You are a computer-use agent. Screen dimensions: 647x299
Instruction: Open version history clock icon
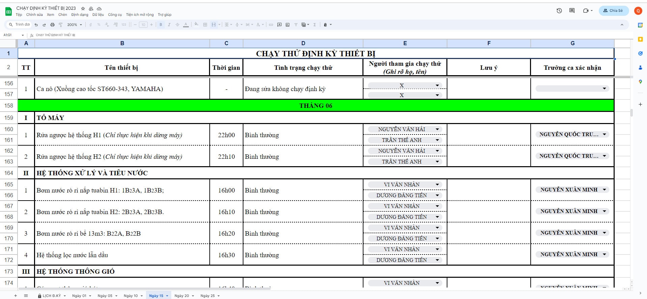[559, 11]
